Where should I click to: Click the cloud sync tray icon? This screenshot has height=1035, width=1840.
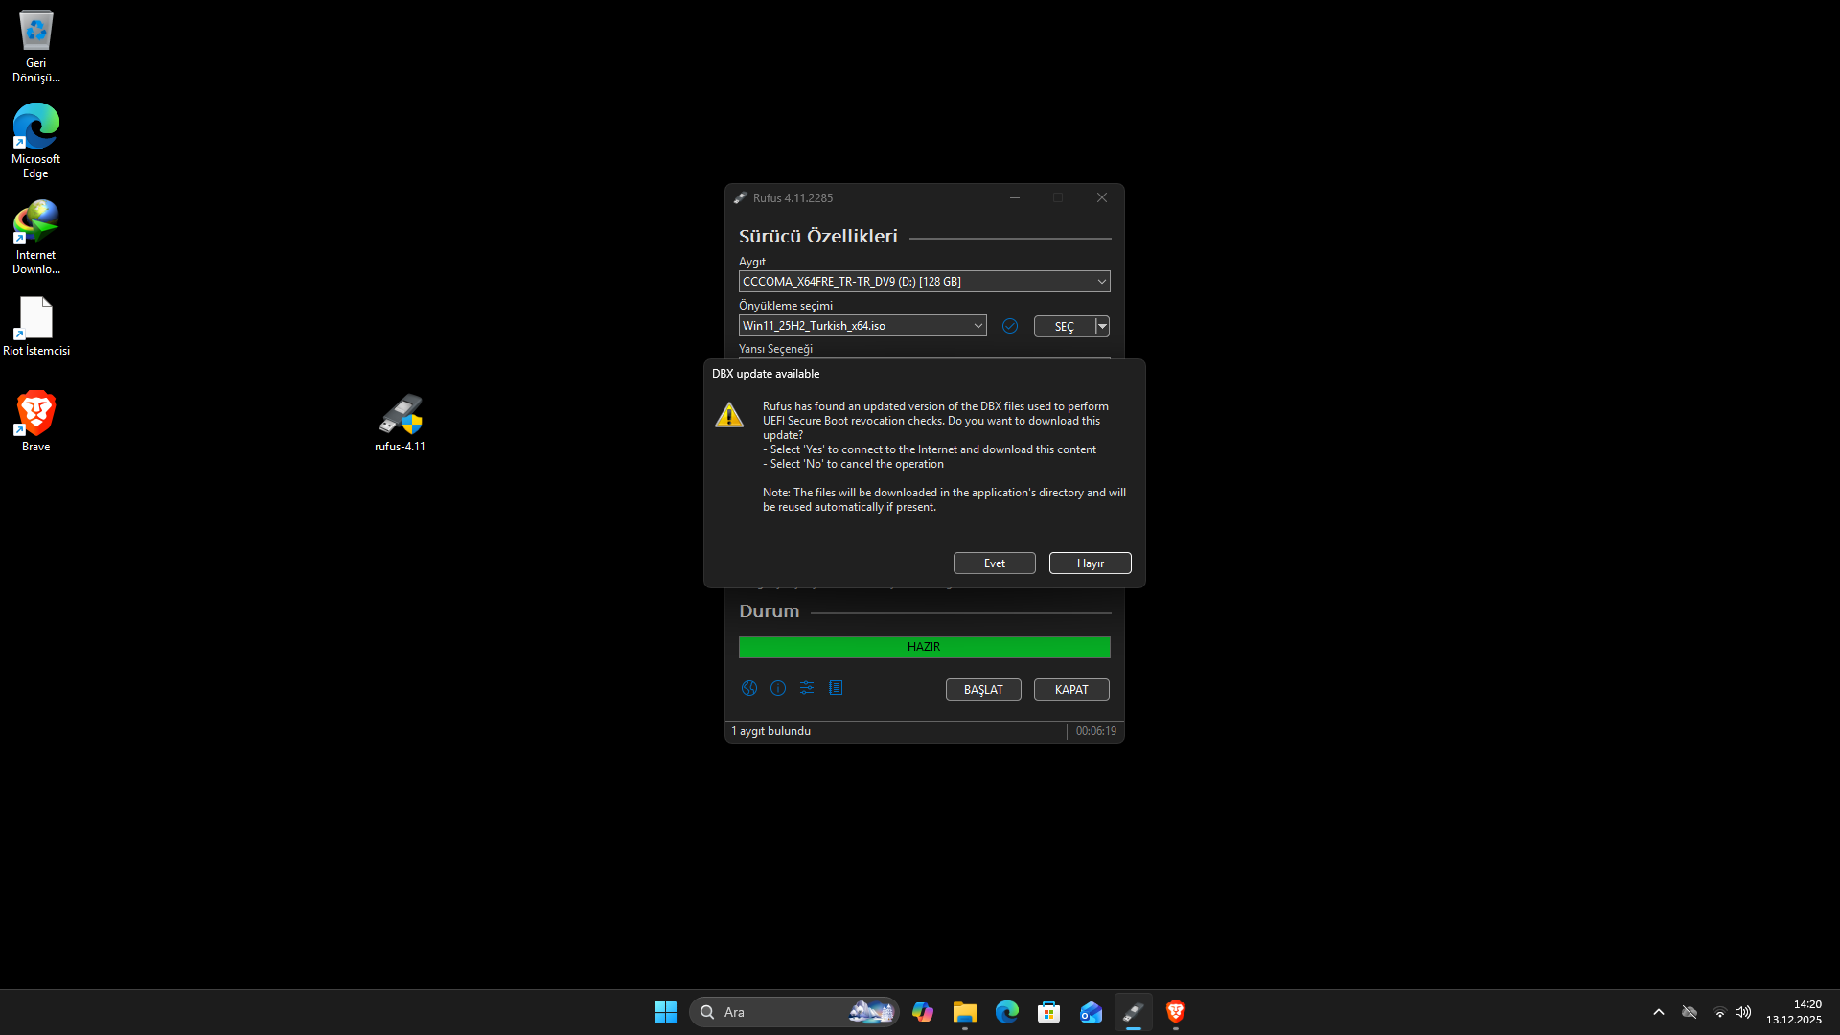pyautogui.click(x=1690, y=1012)
